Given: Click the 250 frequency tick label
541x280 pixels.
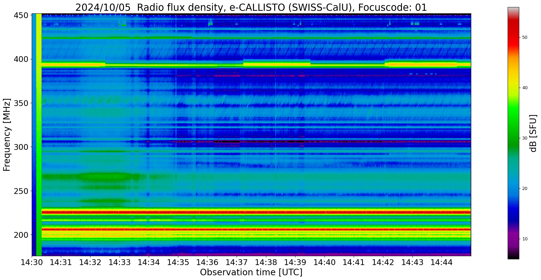Looking at the screenshot, I should (21, 191).
